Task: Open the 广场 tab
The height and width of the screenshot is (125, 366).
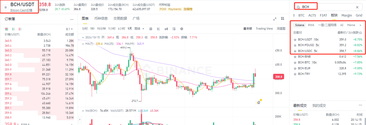Action: click(136, 18)
